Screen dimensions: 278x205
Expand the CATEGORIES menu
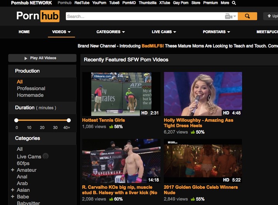110,32
